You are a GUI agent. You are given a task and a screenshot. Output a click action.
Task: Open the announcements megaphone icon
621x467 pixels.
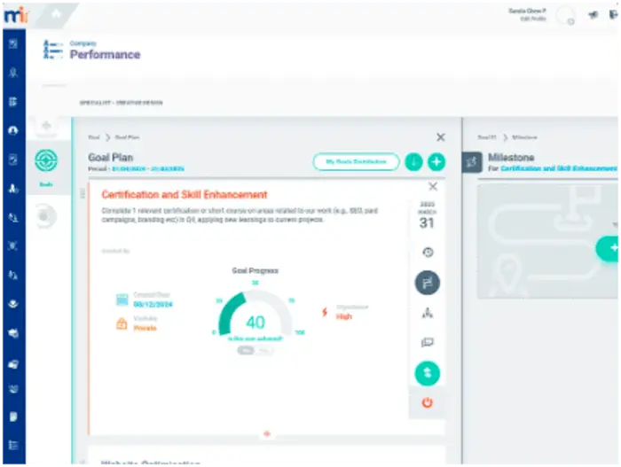pyautogui.click(x=593, y=15)
